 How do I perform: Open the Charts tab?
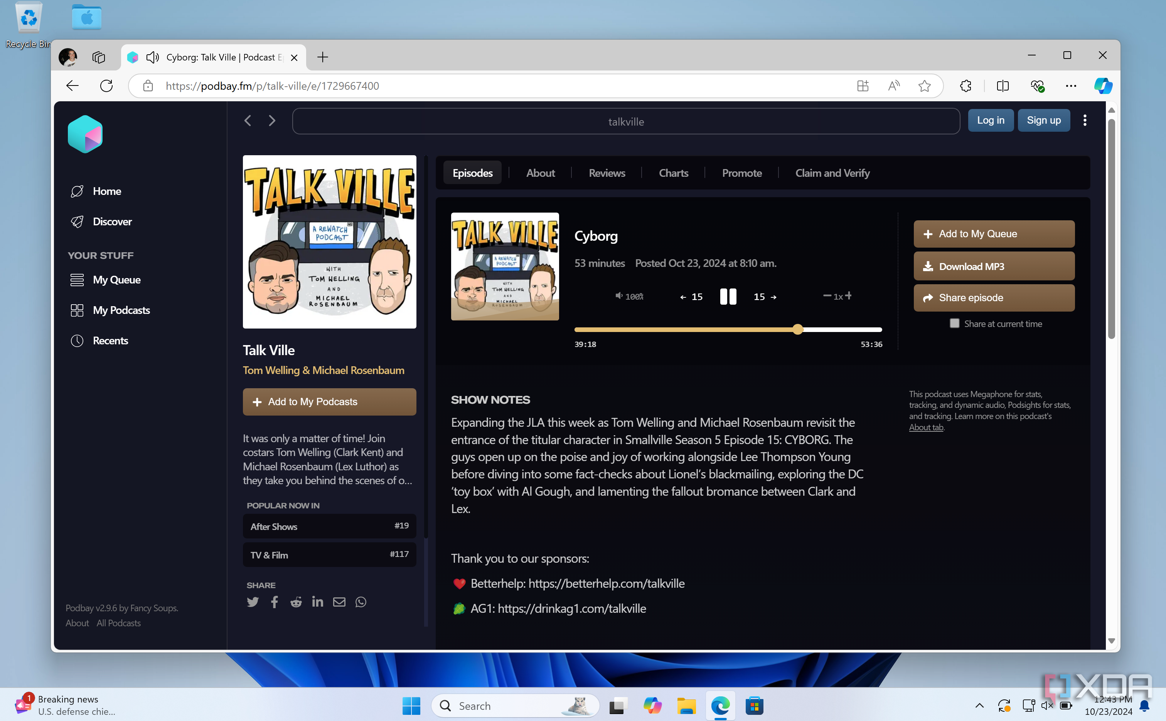coord(673,173)
